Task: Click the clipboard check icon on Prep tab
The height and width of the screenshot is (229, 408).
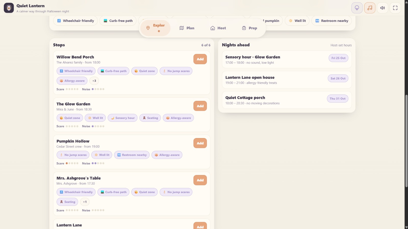Action: click(x=244, y=28)
